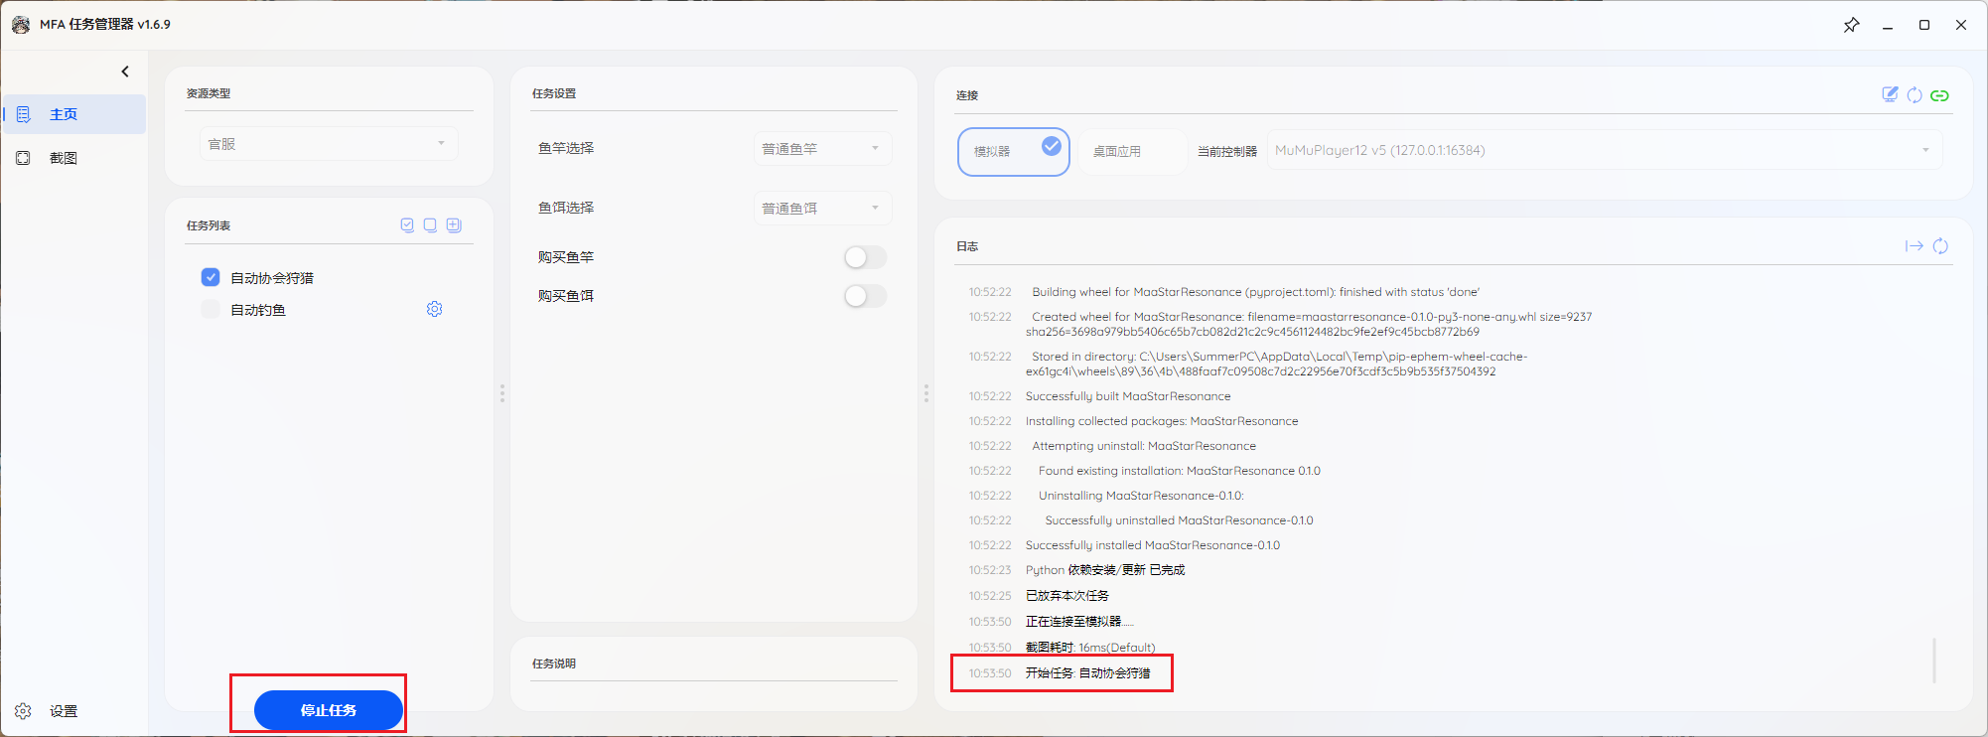Click the edit controller icon in 连接 panel
1988x737 pixels.
click(x=1890, y=94)
